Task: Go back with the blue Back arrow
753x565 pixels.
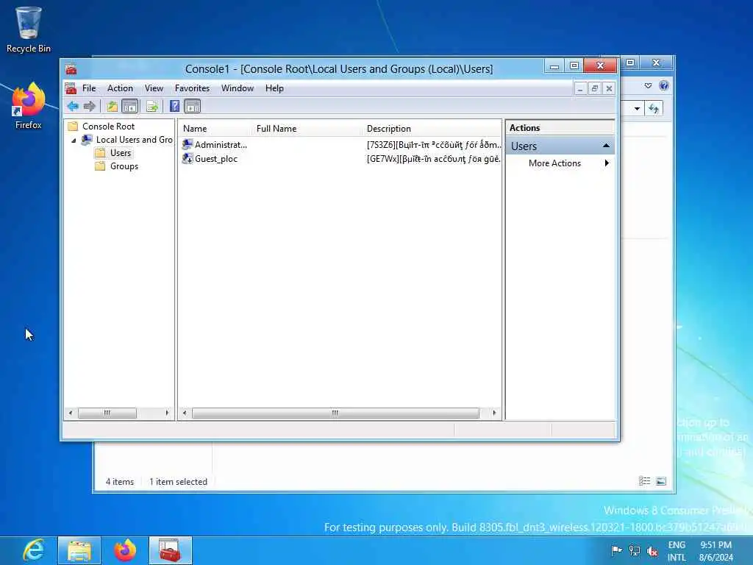Action: pyautogui.click(x=73, y=106)
